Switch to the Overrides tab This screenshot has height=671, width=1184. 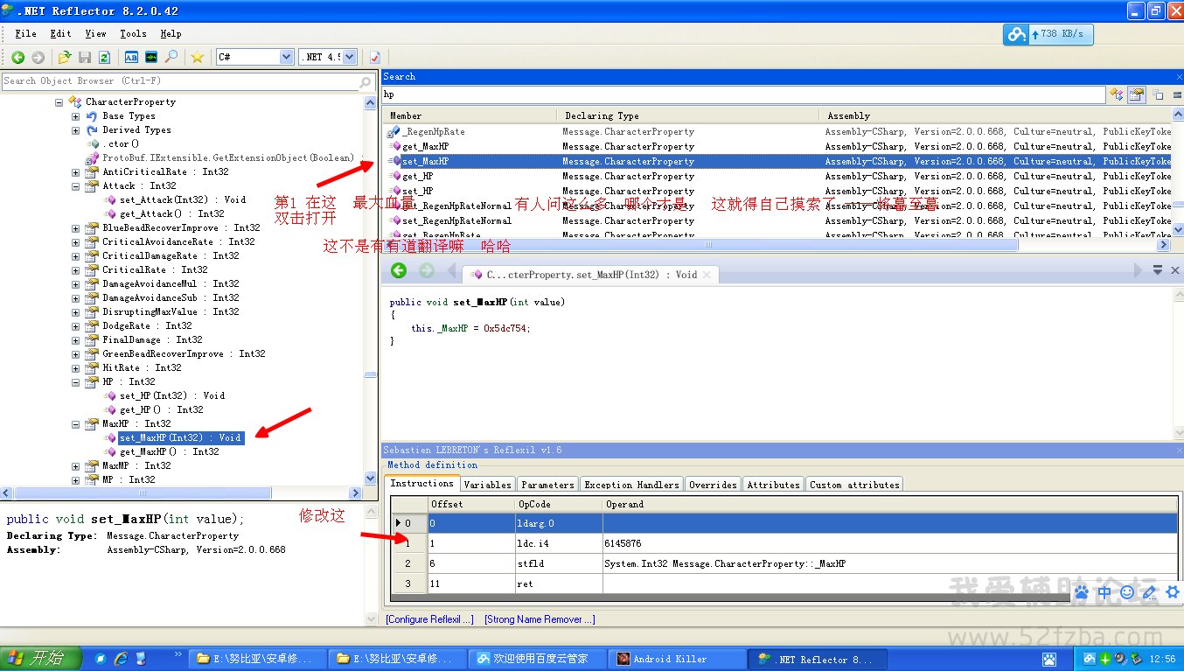coord(713,485)
